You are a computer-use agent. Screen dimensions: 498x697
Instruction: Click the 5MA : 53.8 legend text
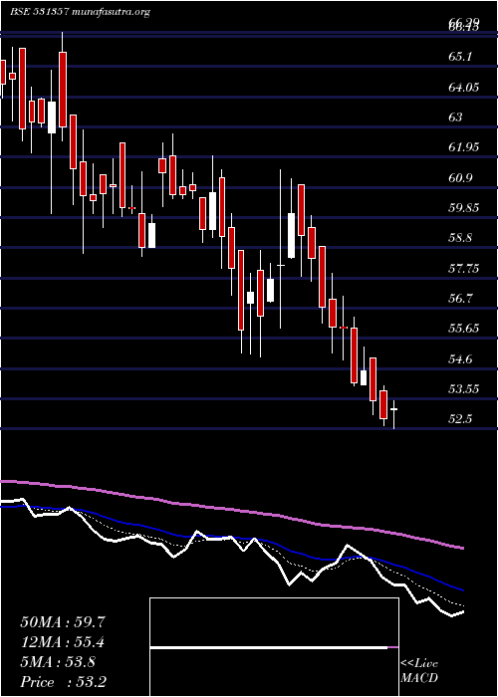coord(58,662)
